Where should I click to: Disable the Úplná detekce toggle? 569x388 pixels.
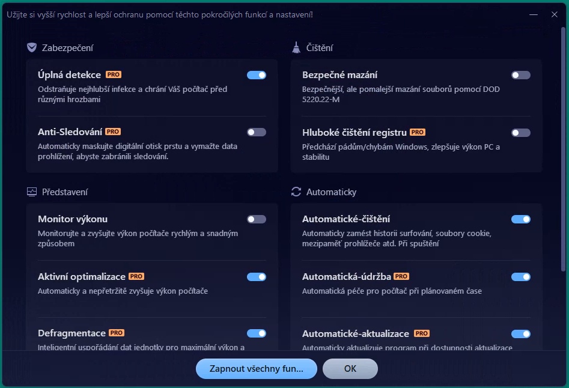257,75
